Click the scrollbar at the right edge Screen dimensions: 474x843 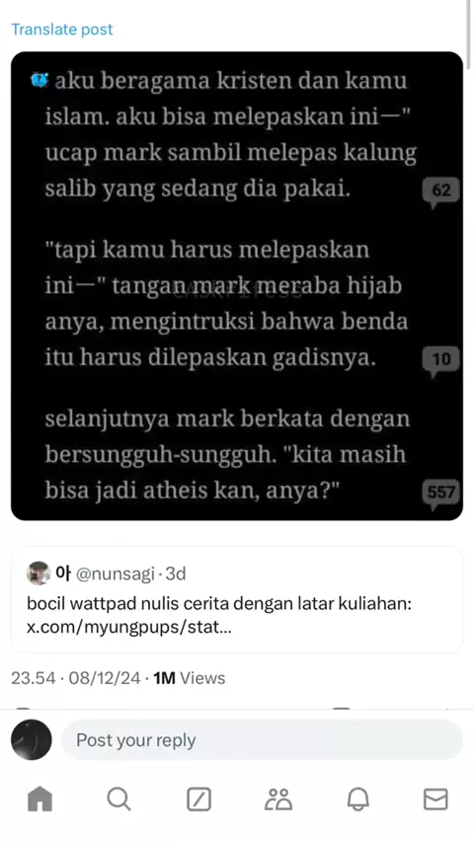pyautogui.click(x=470, y=32)
